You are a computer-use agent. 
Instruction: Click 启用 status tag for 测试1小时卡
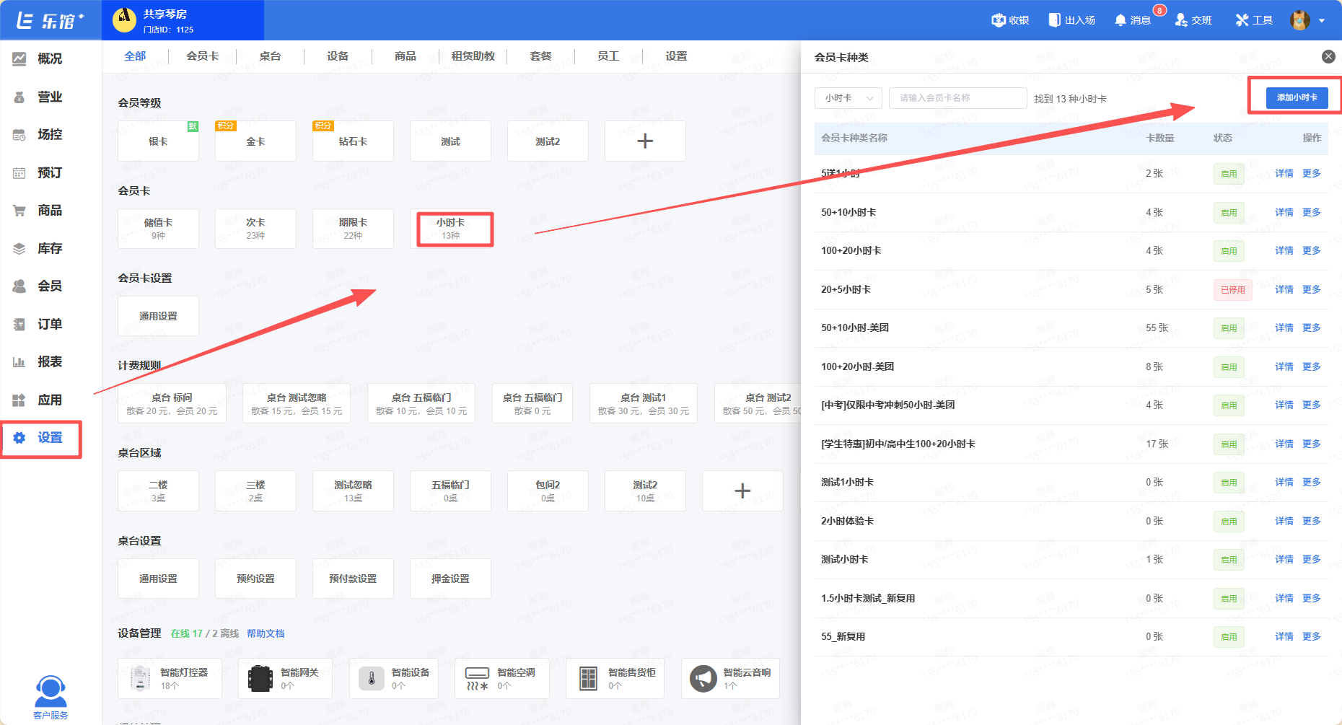[1228, 483]
